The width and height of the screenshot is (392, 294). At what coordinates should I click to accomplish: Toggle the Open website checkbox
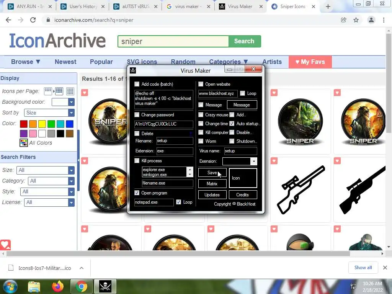pyautogui.click(x=201, y=84)
